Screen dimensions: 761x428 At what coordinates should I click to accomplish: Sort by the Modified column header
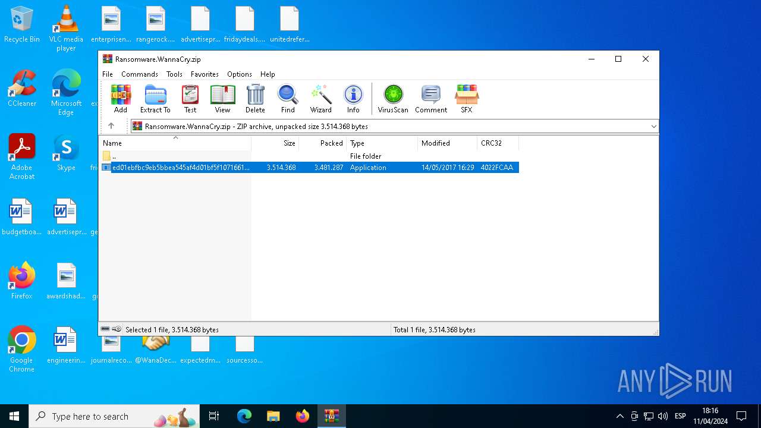(448, 143)
